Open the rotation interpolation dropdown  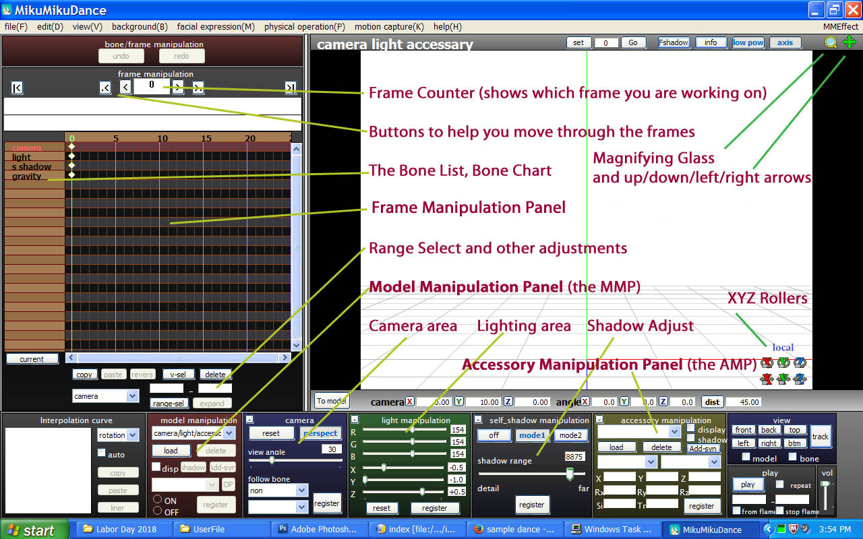(x=118, y=435)
